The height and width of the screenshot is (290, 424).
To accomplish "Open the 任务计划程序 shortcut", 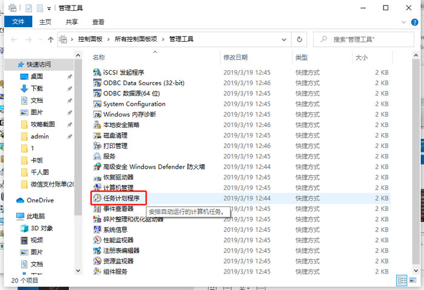I will [x=125, y=198].
